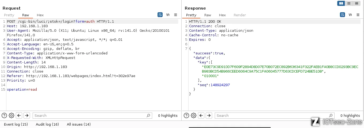The width and height of the screenshot is (364, 128).
Task: Select Render tab in Response panel
Action: tap(240, 15)
